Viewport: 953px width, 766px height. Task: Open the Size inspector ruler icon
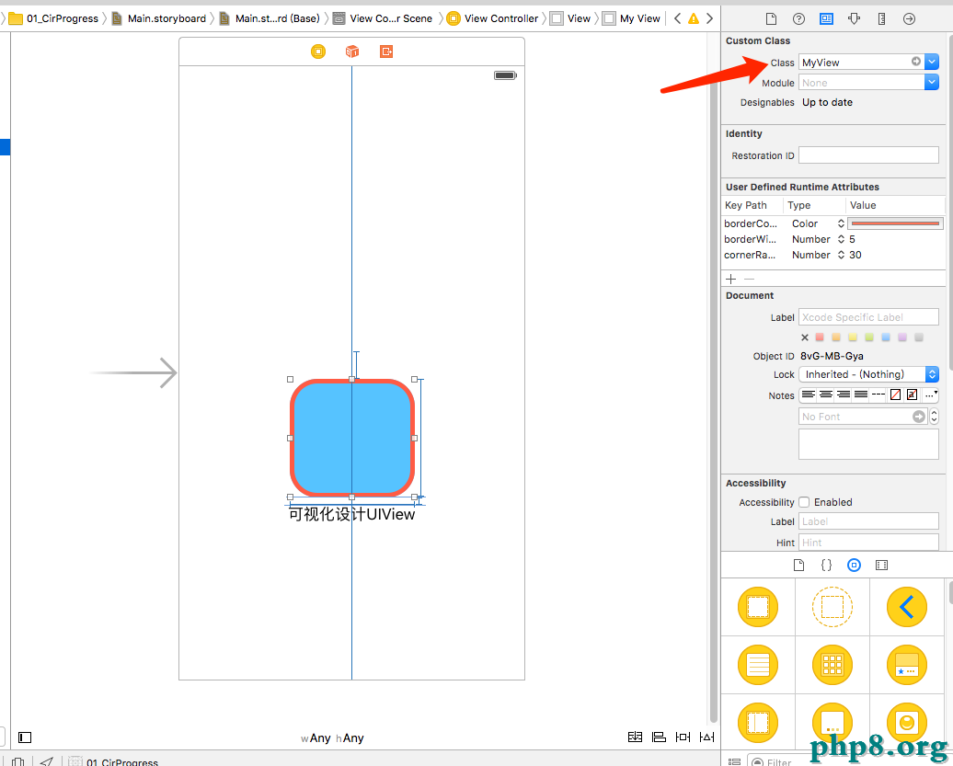881,18
